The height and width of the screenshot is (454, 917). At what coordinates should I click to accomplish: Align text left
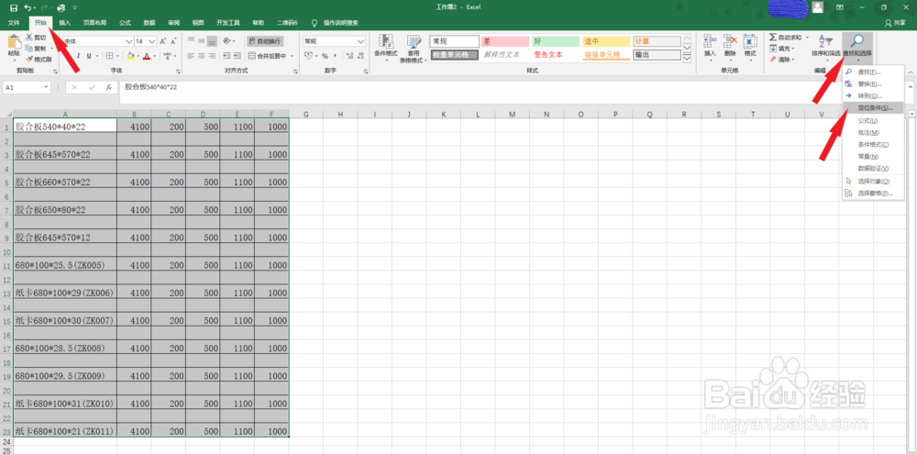(190, 56)
